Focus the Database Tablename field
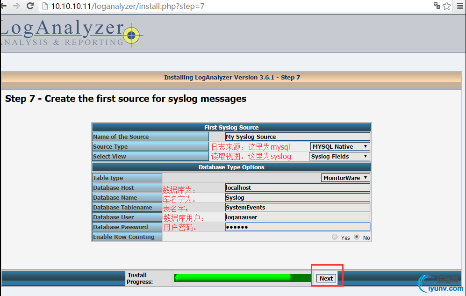The image size is (466, 296). (297, 208)
